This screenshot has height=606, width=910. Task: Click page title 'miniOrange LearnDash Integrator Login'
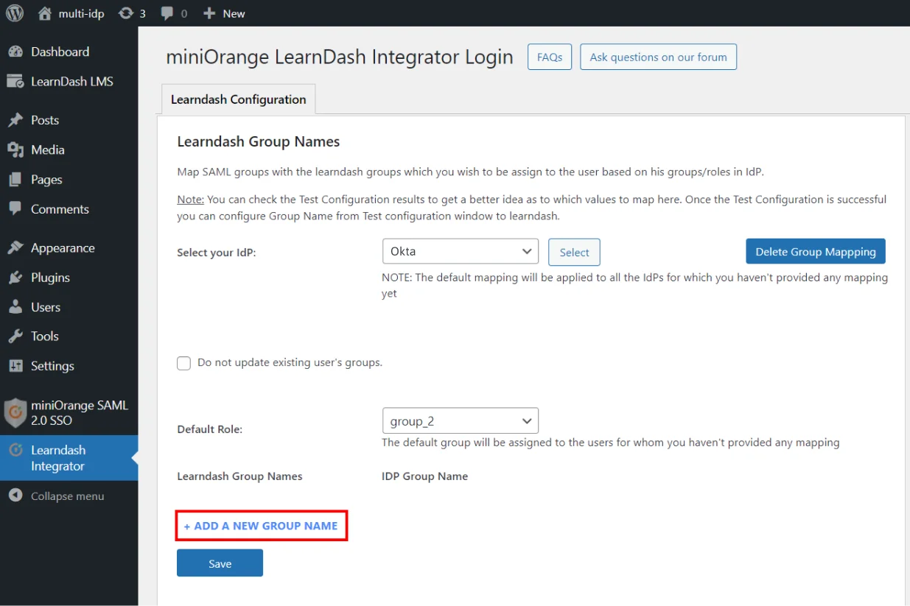click(x=340, y=57)
